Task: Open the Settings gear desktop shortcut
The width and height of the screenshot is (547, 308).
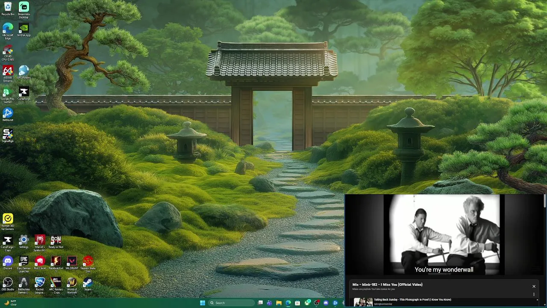Action: (24, 242)
